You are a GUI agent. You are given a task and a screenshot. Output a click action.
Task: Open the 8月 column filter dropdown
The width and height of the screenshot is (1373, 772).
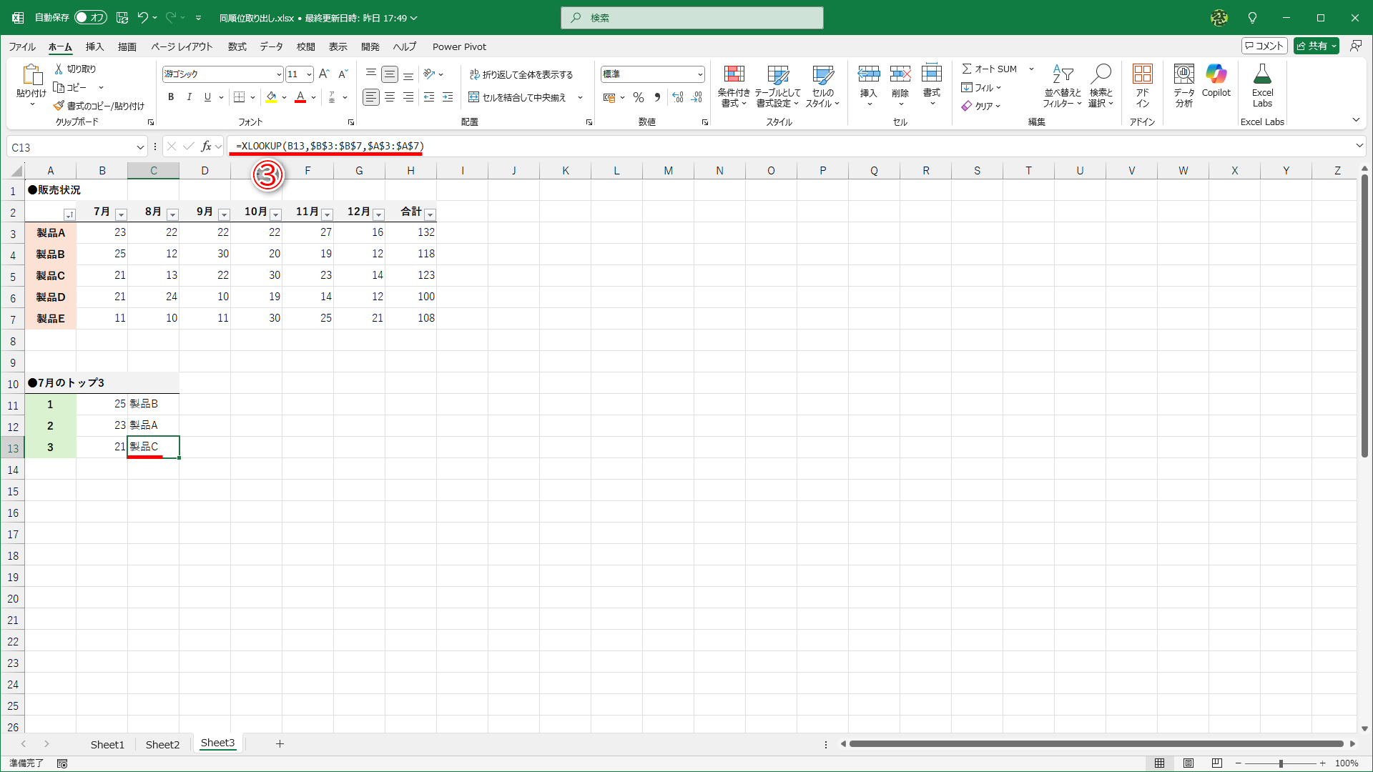pos(172,214)
